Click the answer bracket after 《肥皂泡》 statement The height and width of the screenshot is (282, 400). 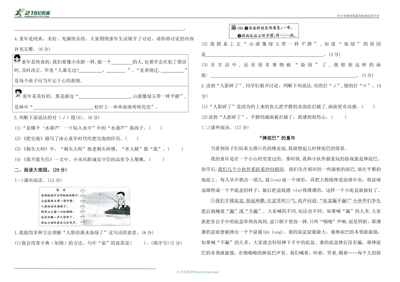[x=132, y=139]
